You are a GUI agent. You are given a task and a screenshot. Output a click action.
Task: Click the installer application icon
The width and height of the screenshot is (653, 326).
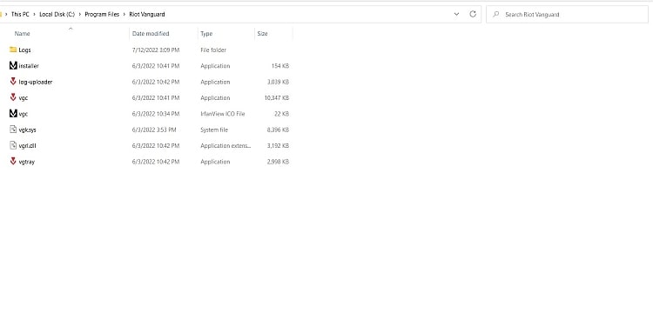click(x=13, y=66)
